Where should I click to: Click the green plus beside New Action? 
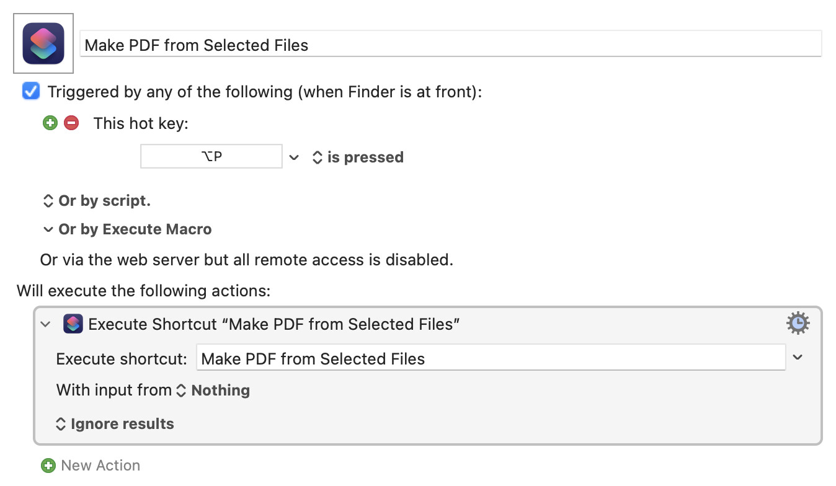[48, 465]
